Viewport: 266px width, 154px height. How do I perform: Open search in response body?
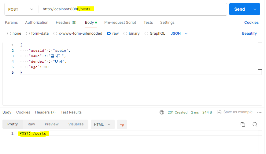point(255,124)
